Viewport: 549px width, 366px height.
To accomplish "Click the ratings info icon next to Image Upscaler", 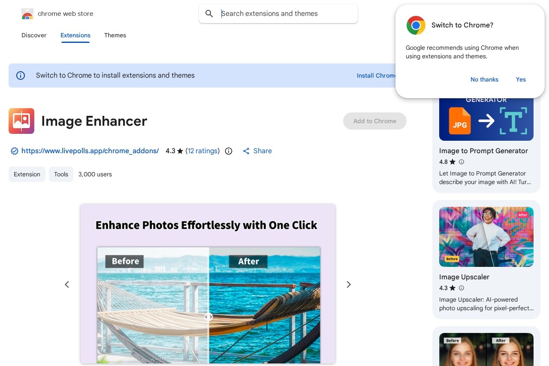I will 462,288.
